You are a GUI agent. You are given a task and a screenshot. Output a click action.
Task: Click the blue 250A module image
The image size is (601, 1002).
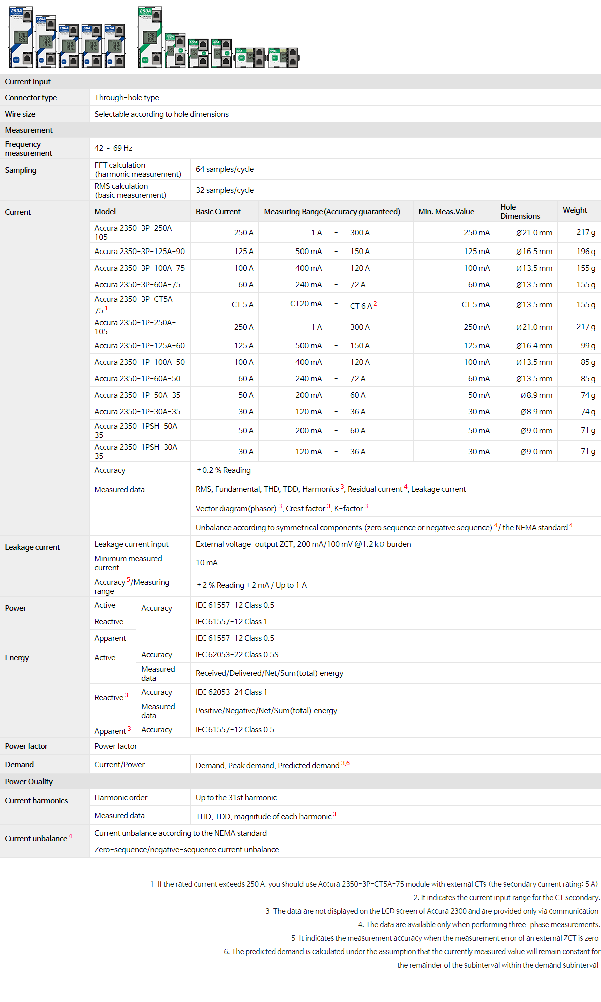coord(21,37)
